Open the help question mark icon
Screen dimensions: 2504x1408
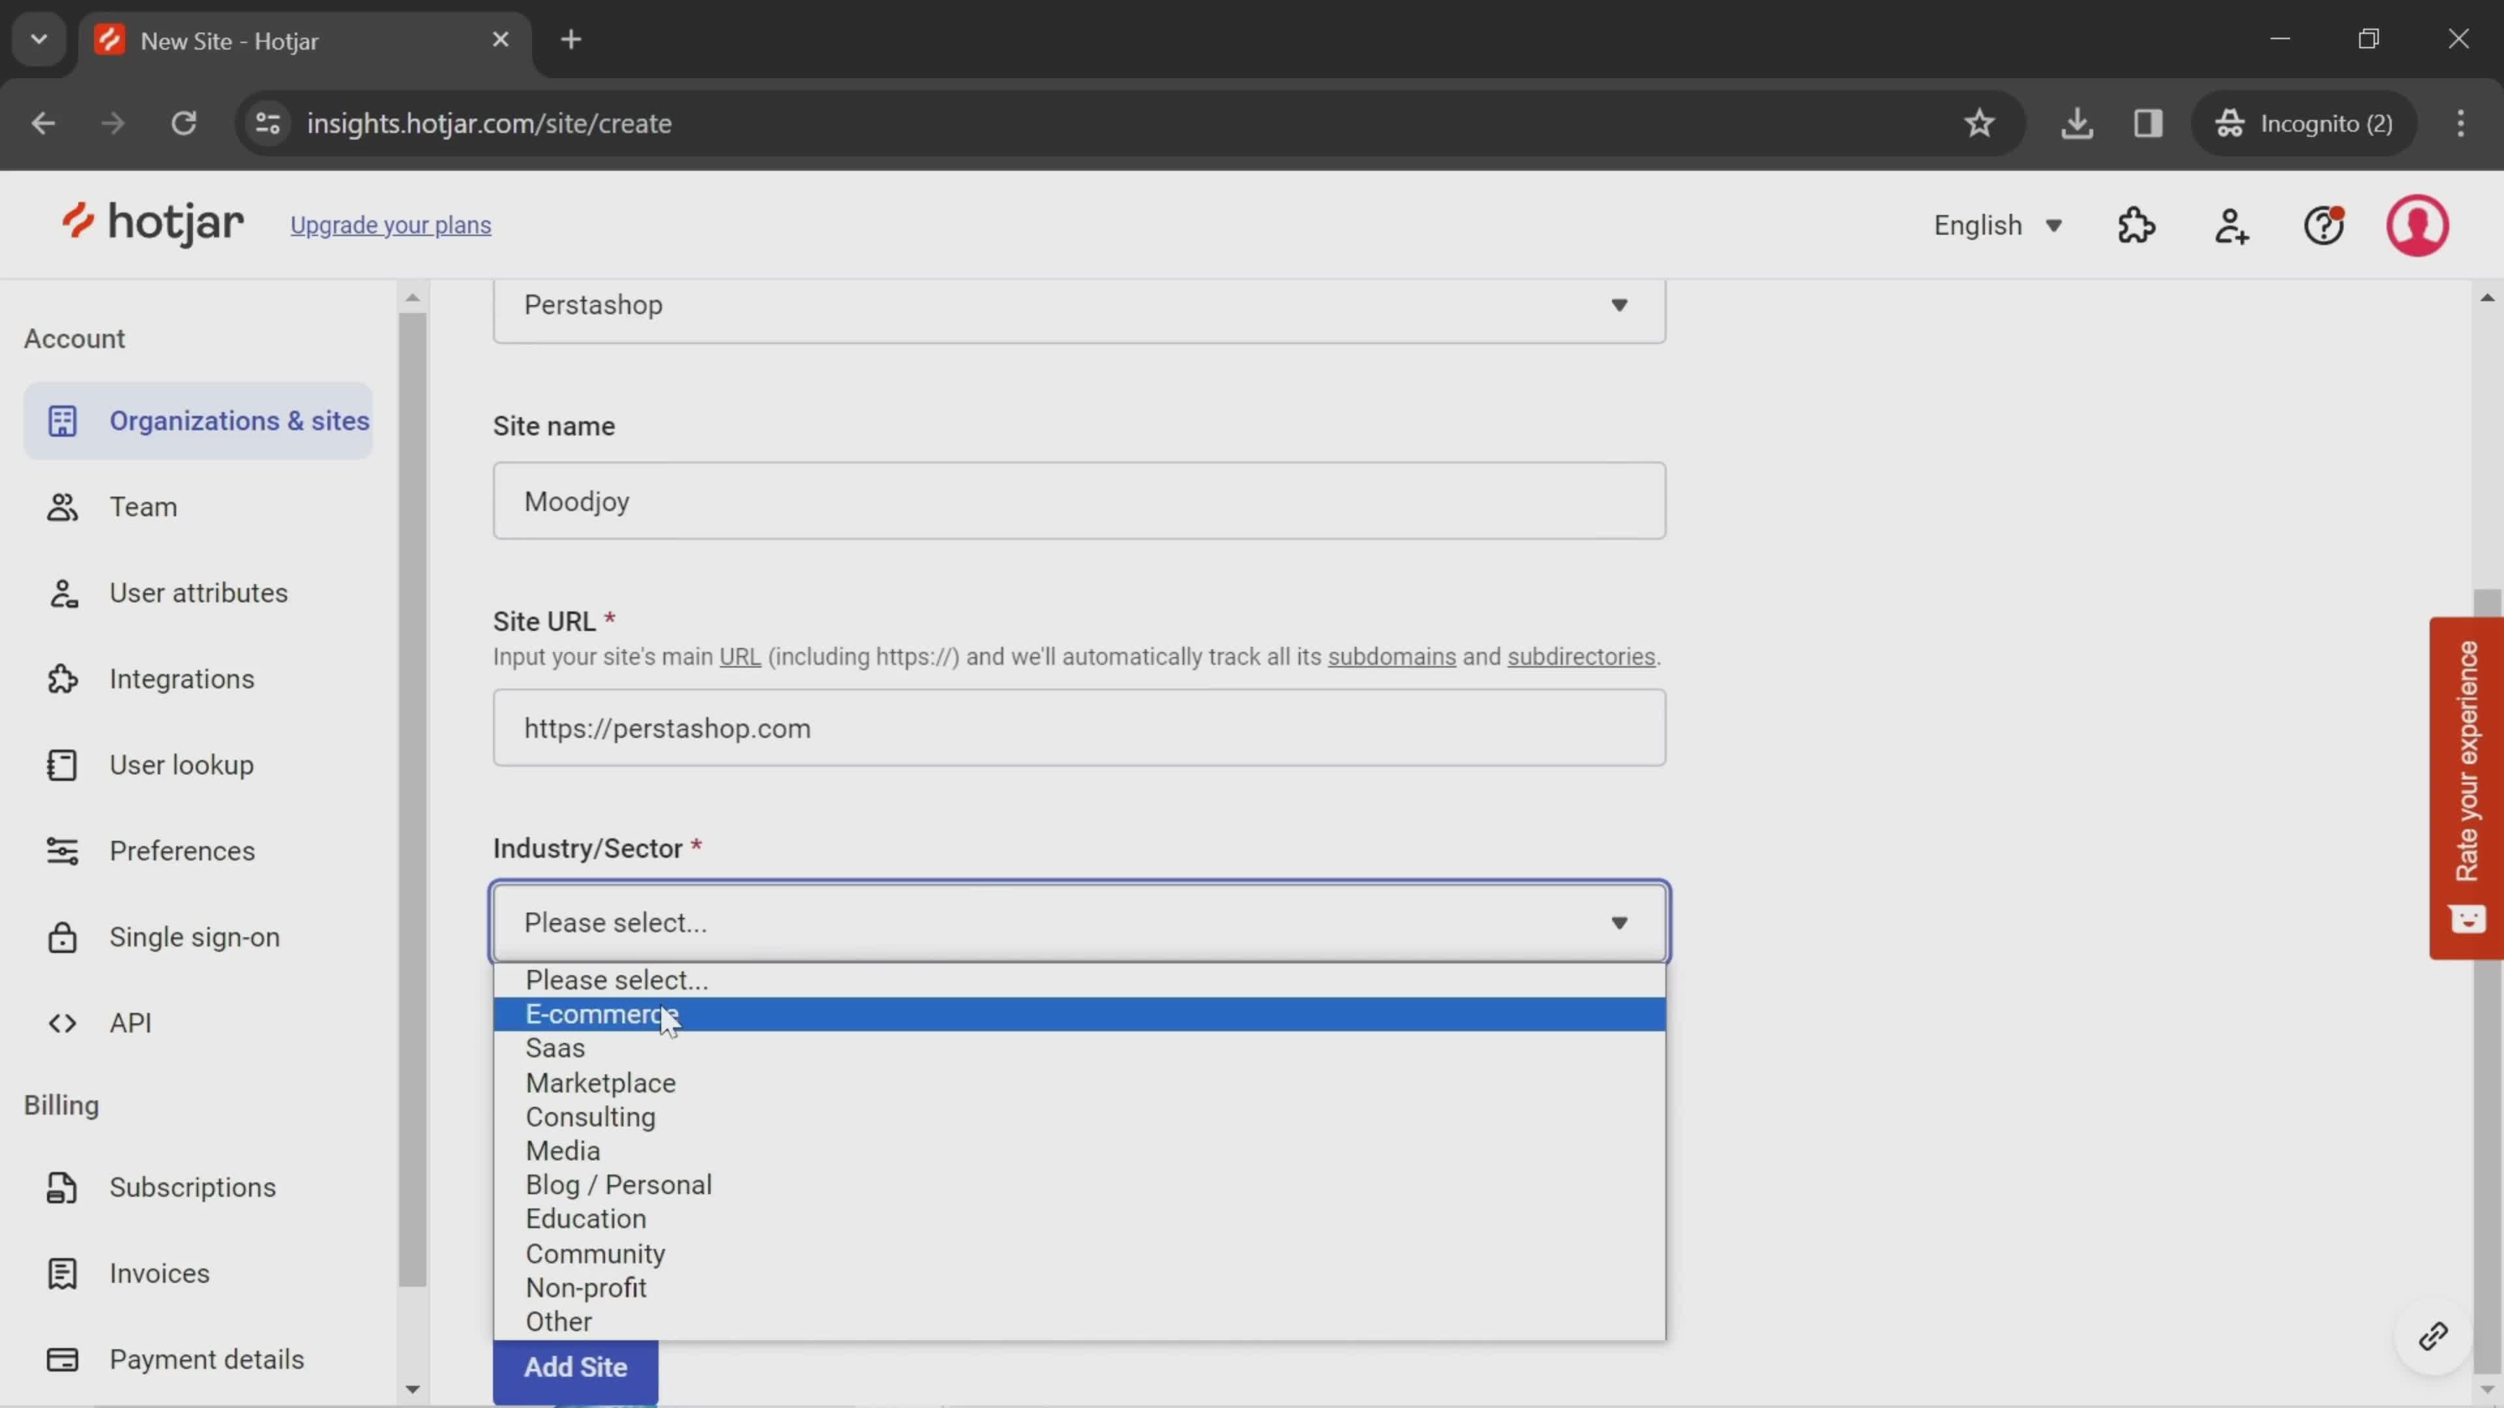(2324, 226)
